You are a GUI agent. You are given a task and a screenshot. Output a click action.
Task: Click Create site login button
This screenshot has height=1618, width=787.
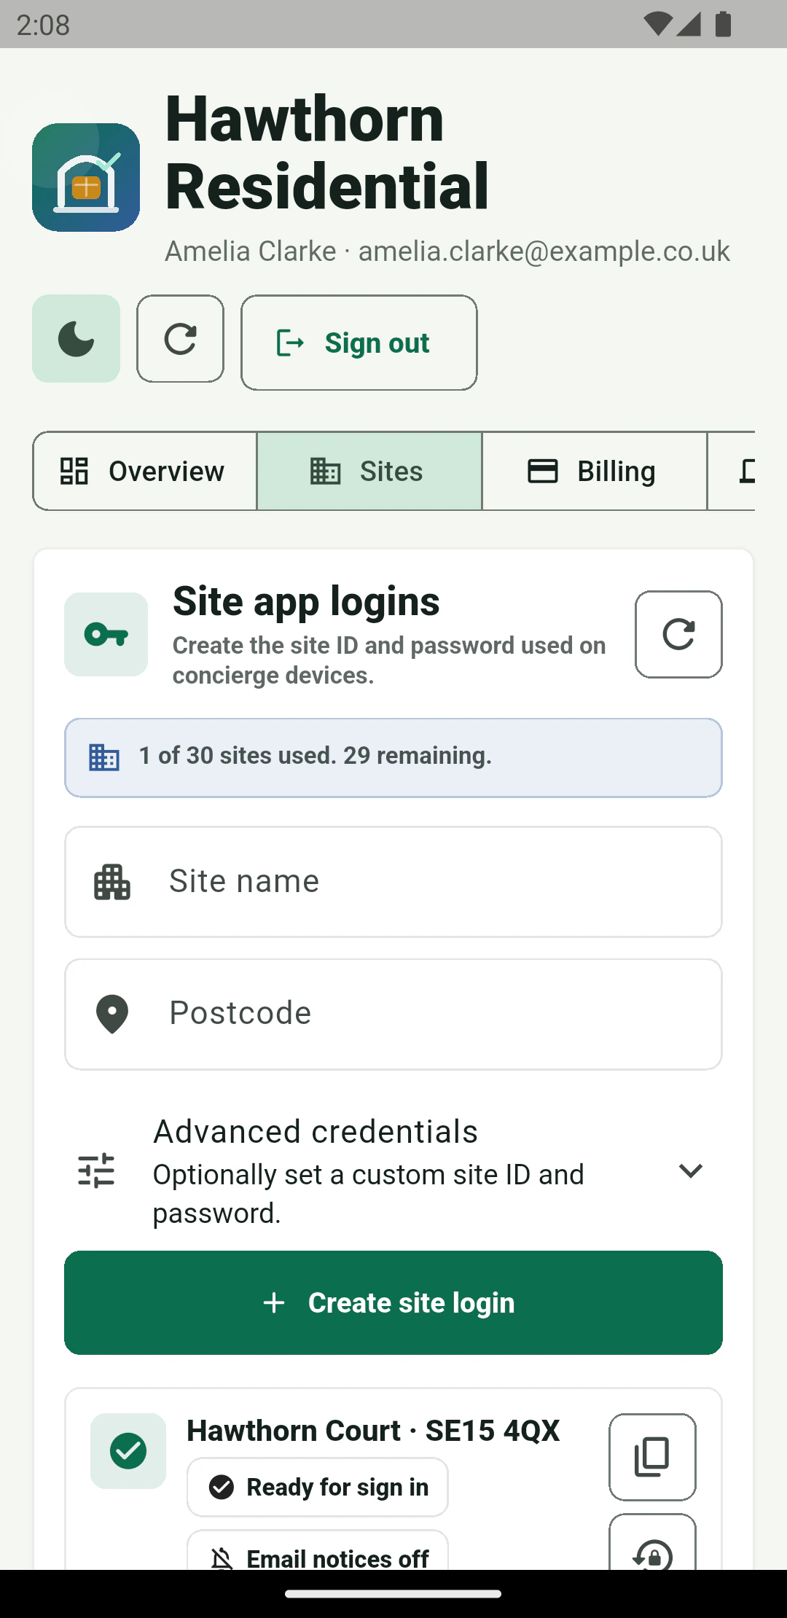pyautogui.click(x=393, y=1302)
